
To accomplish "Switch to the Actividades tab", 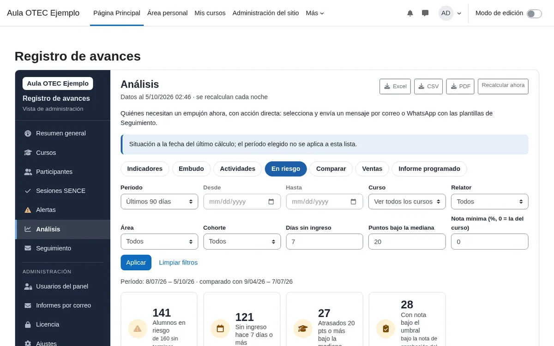I will pos(238,169).
